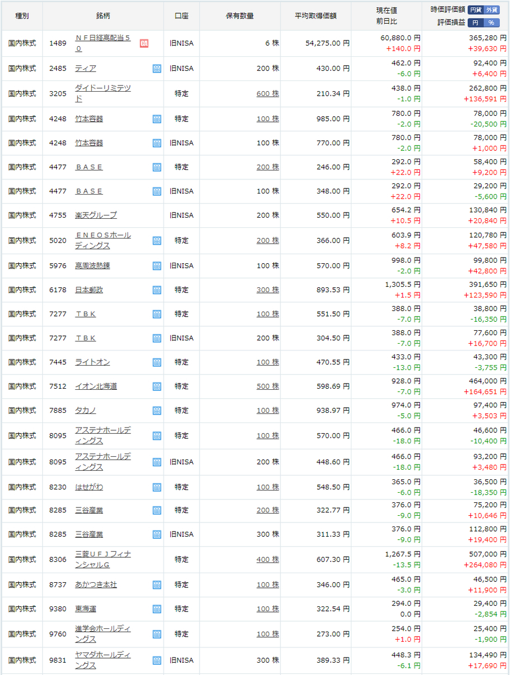Show profit and loss in 円
Viewport: 510px width, 675px height.
tap(476, 22)
